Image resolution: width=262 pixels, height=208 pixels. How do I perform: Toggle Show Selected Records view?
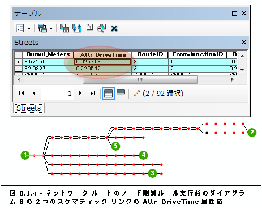[x=121, y=92]
